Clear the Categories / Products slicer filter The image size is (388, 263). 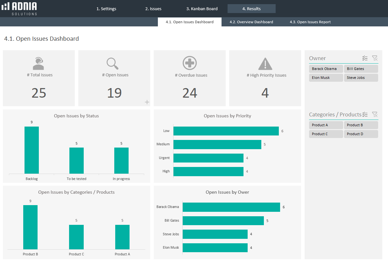(x=375, y=114)
